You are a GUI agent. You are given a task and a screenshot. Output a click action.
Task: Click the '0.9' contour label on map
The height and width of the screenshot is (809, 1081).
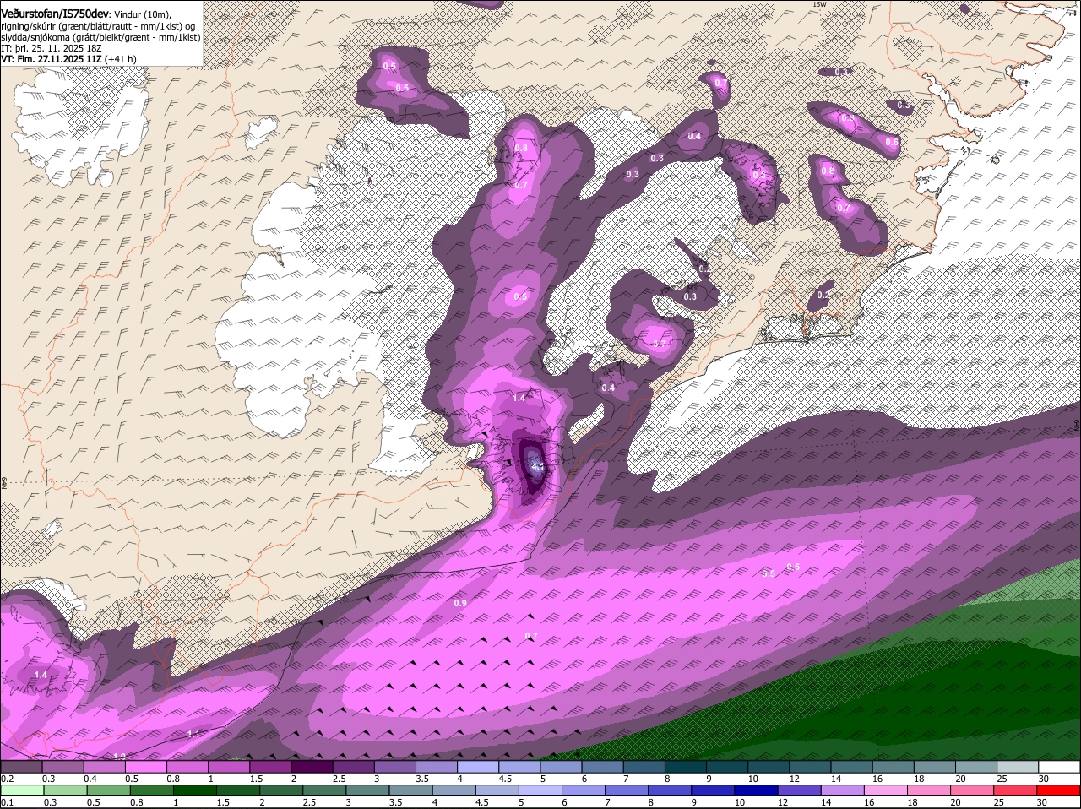(460, 603)
